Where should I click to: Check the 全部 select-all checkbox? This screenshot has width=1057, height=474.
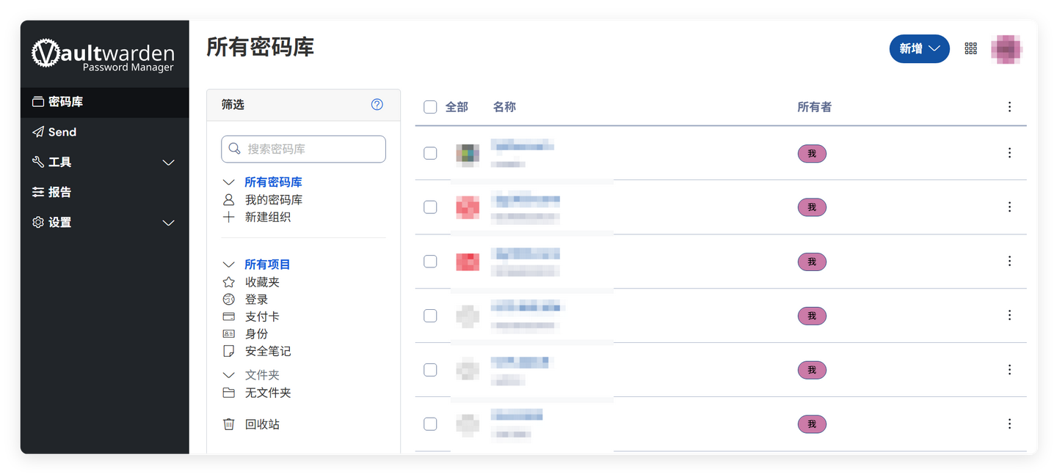[x=431, y=107]
